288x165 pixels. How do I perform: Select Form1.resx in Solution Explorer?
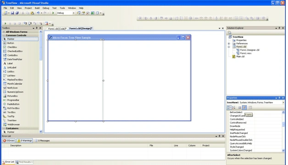click(246, 53)
